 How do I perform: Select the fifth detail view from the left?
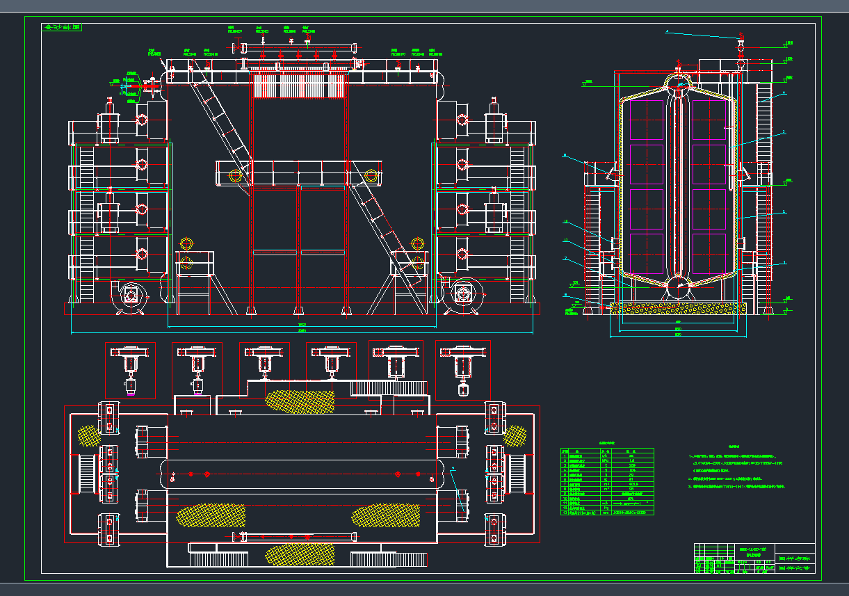[396, 370]
